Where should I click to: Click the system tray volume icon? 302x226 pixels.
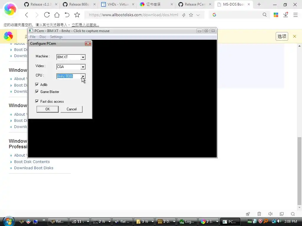click(x=280, y=221)
